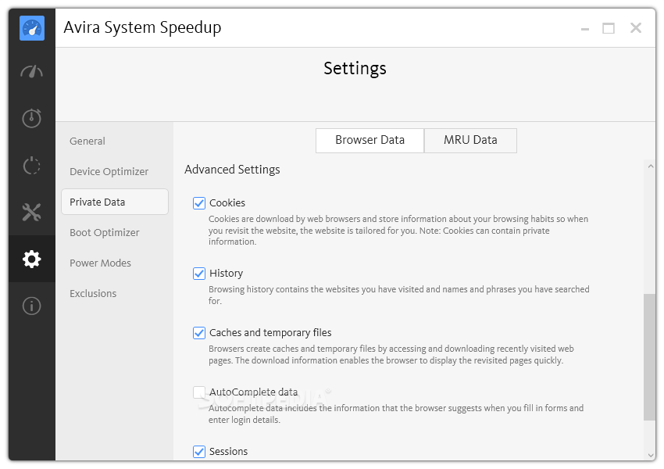Uncheck the Sessions checkbox
Image resolution: width=664 pixels, height=469 pixels.
click(199, 452)
